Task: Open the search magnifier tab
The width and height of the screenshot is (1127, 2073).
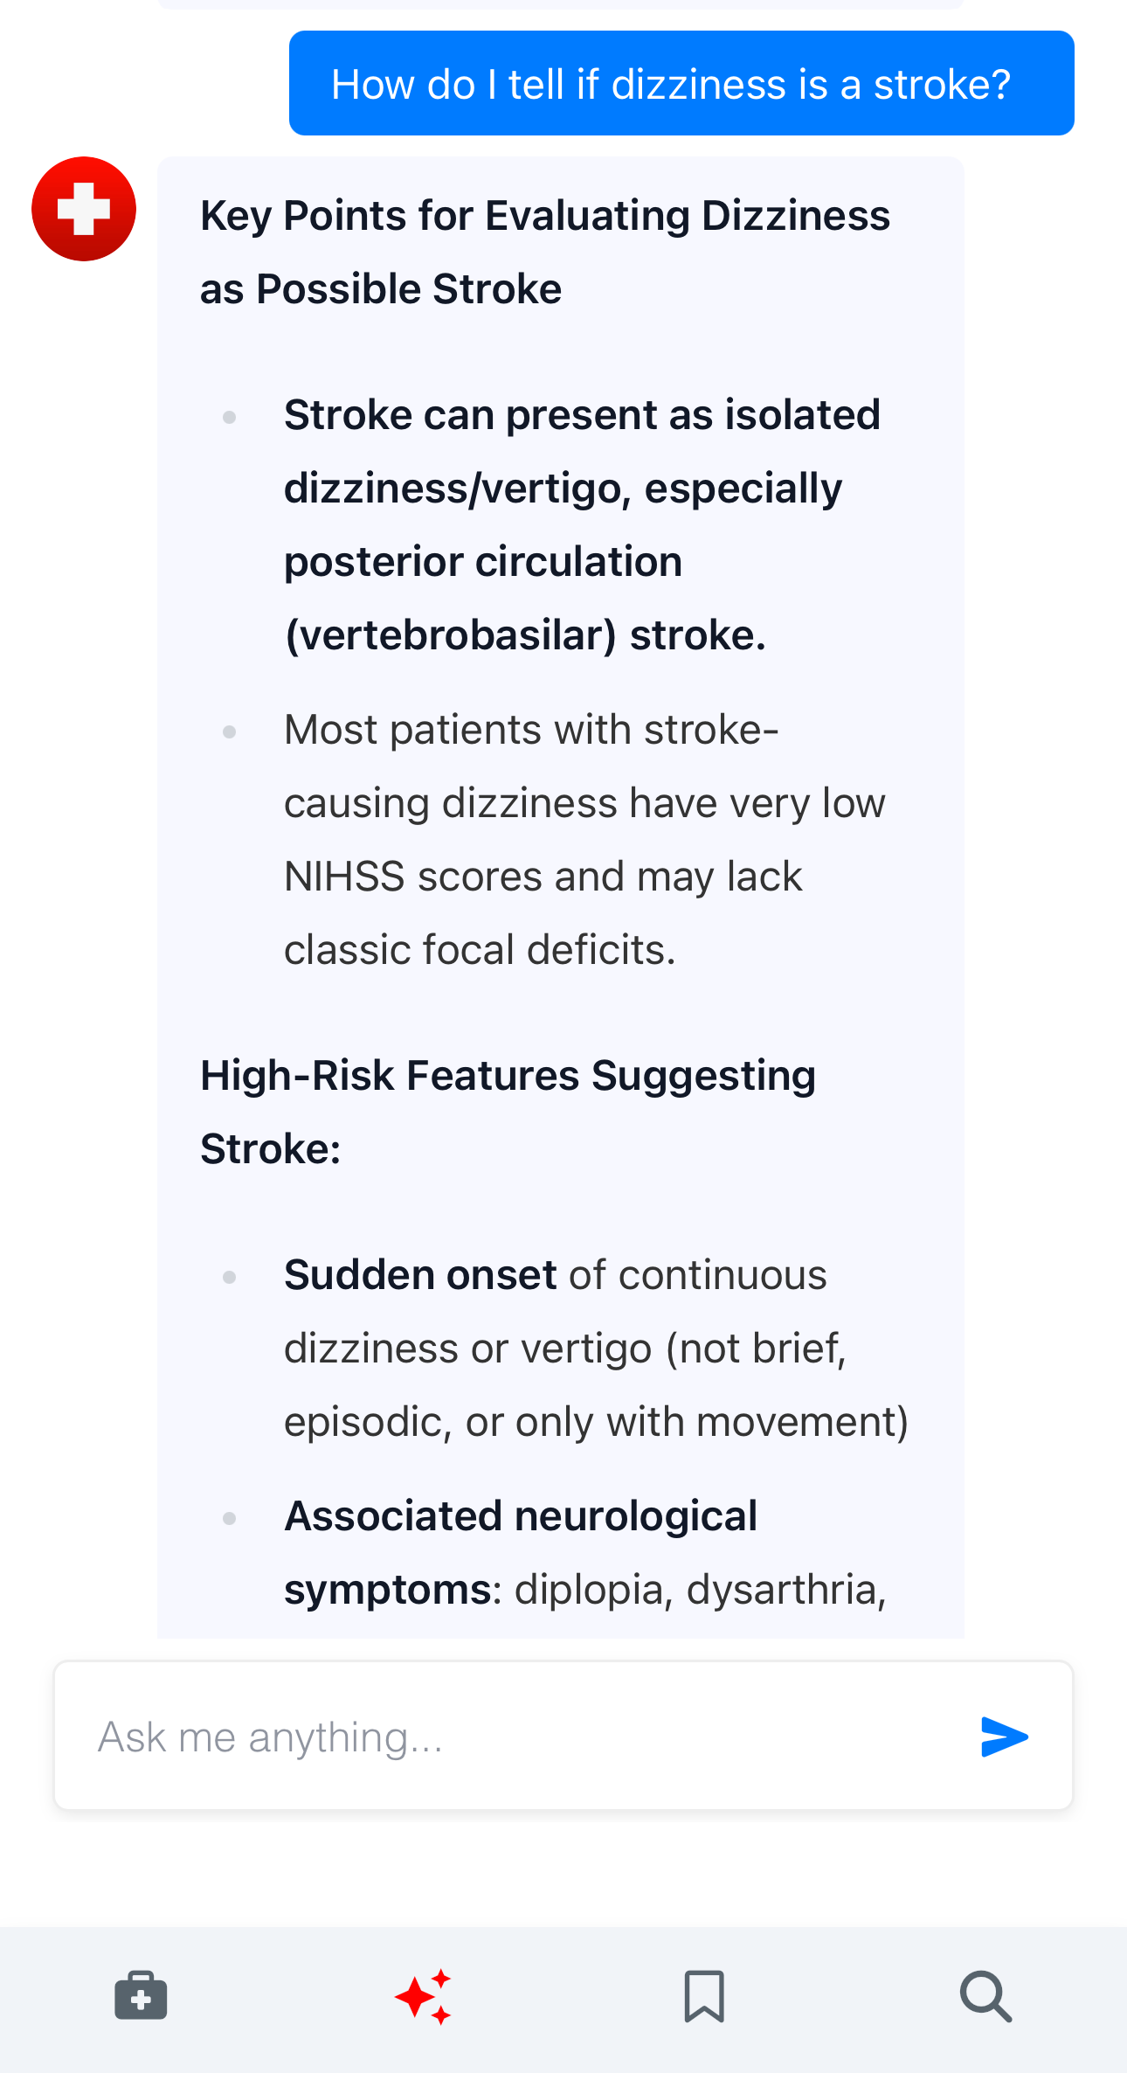Action: pyautogui.click(x=985, y=1996)
